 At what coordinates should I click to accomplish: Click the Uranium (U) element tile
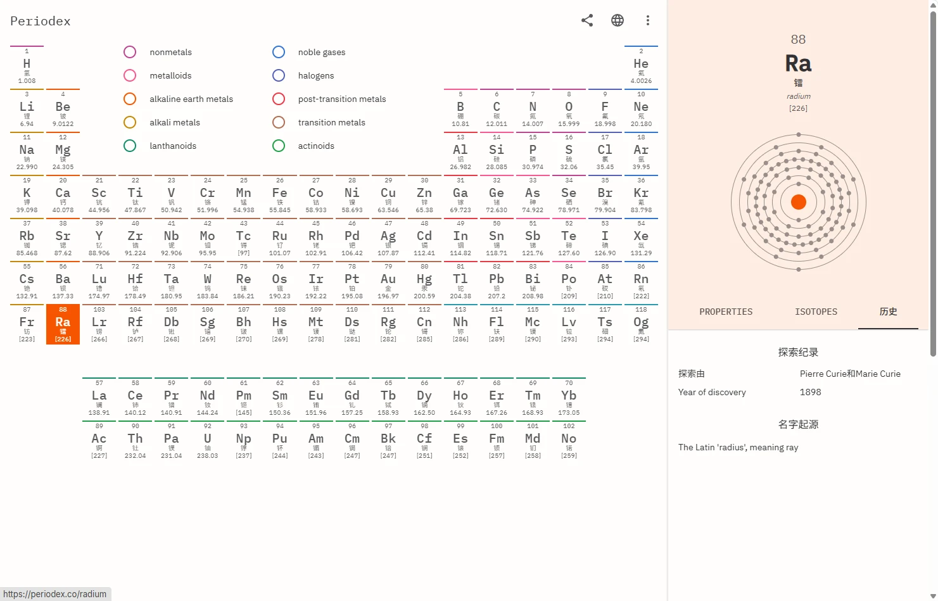pos(207,441)
